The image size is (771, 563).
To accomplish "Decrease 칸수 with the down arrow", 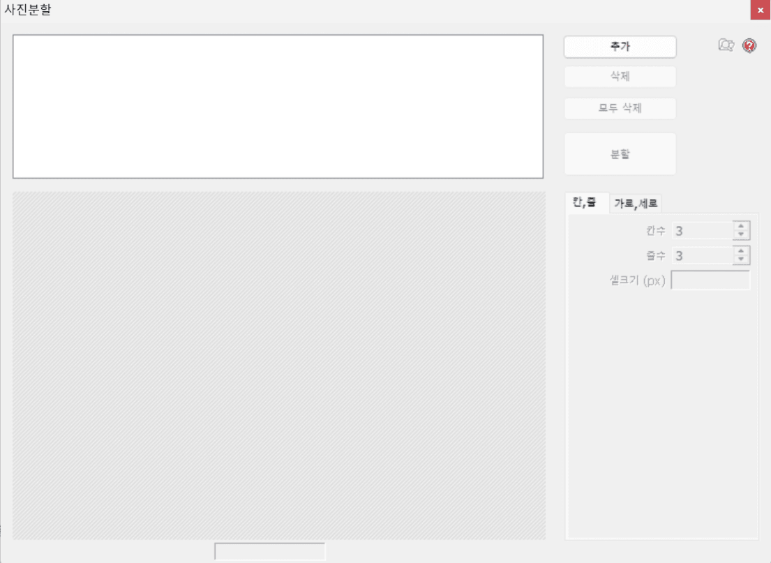I will [741, 235].
